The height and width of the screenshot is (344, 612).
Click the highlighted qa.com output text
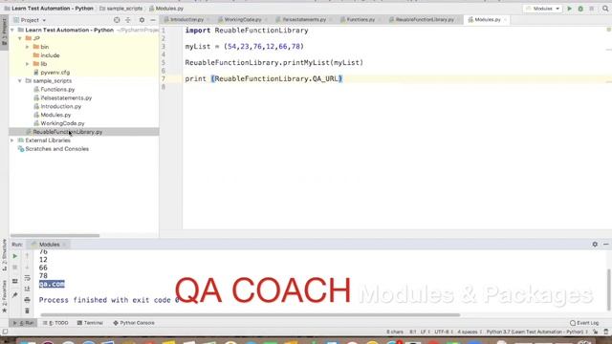(x=52, y=284)
